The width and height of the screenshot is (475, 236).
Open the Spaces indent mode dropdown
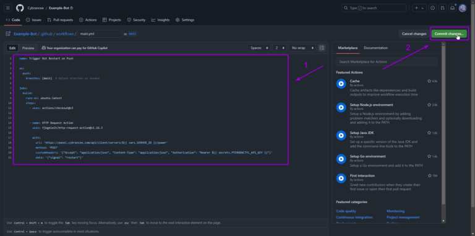pos(259,48)
